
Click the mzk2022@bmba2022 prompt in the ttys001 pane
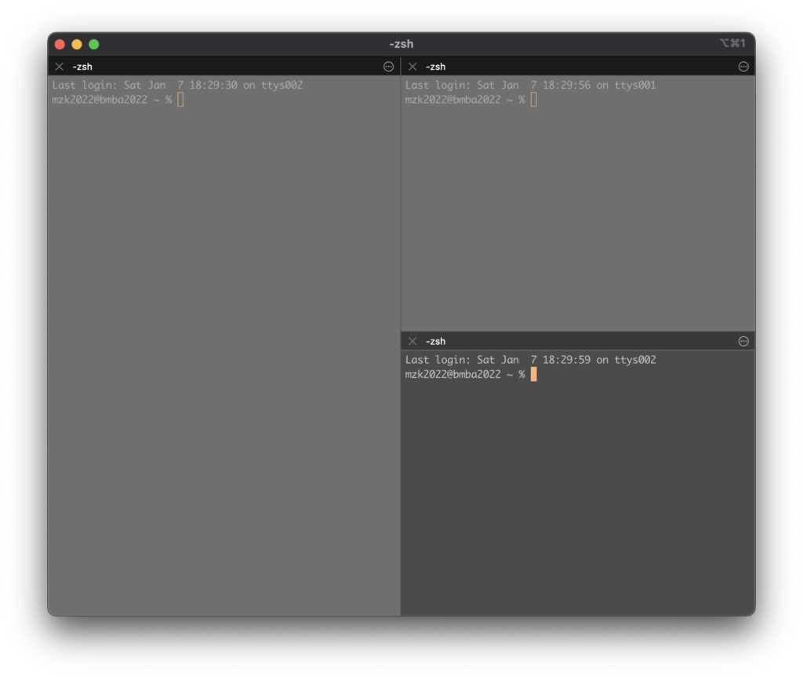465,100
